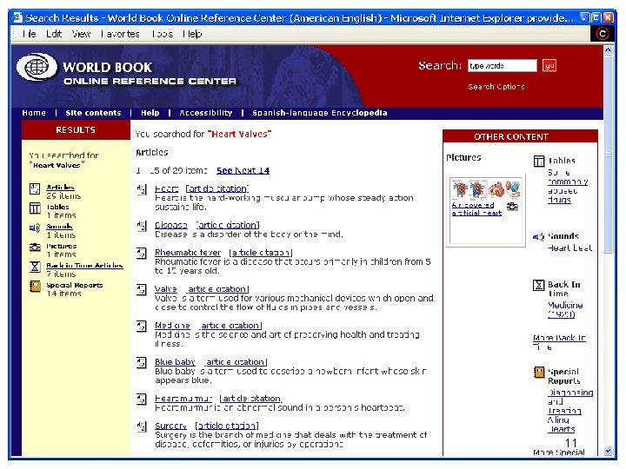Viewport: 626px width, 469px height.
Task: Click inside the Search text field
Action: pyautogui.click(x=503, y=65)
